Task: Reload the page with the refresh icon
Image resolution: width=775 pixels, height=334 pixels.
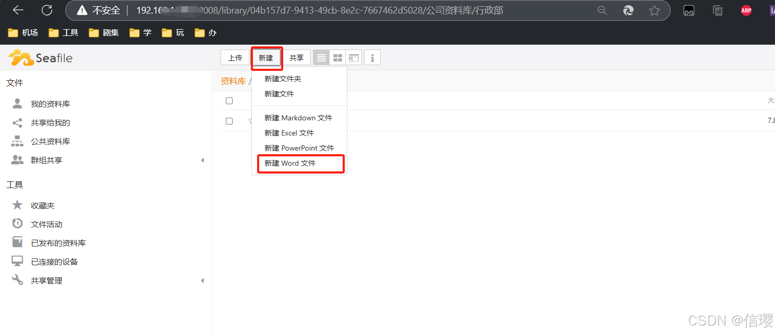Action: click(47, 10)
